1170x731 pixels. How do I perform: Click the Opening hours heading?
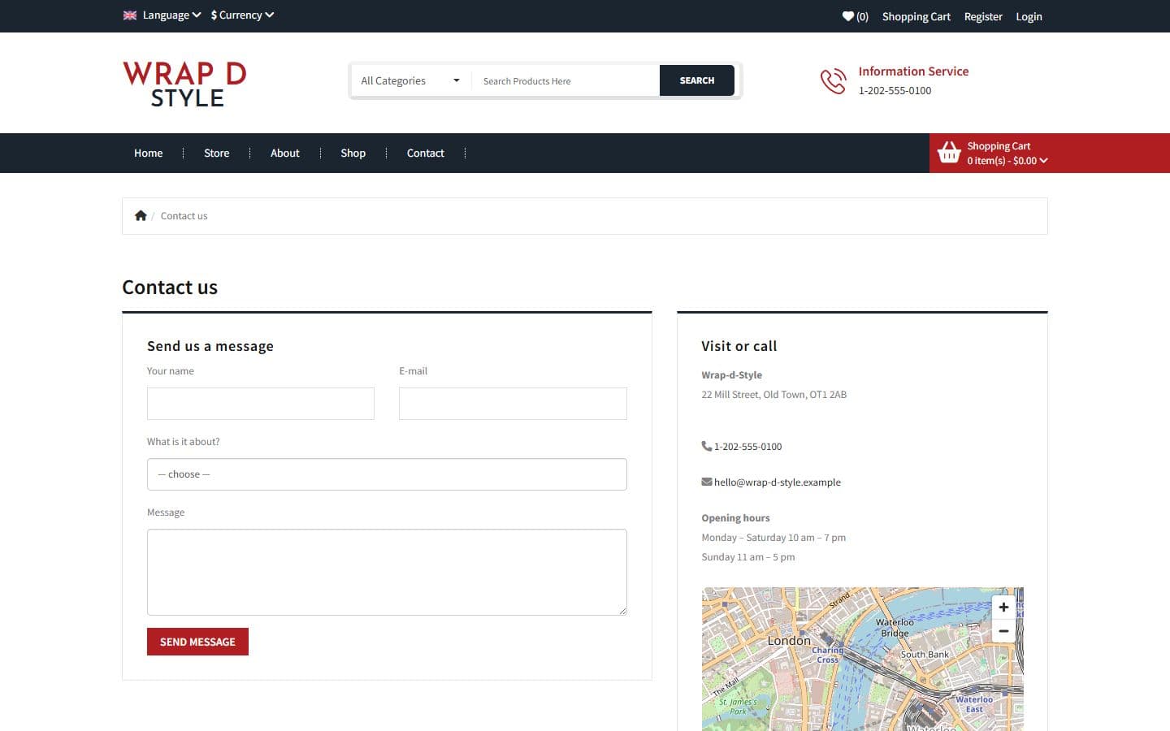click(735, 518)
